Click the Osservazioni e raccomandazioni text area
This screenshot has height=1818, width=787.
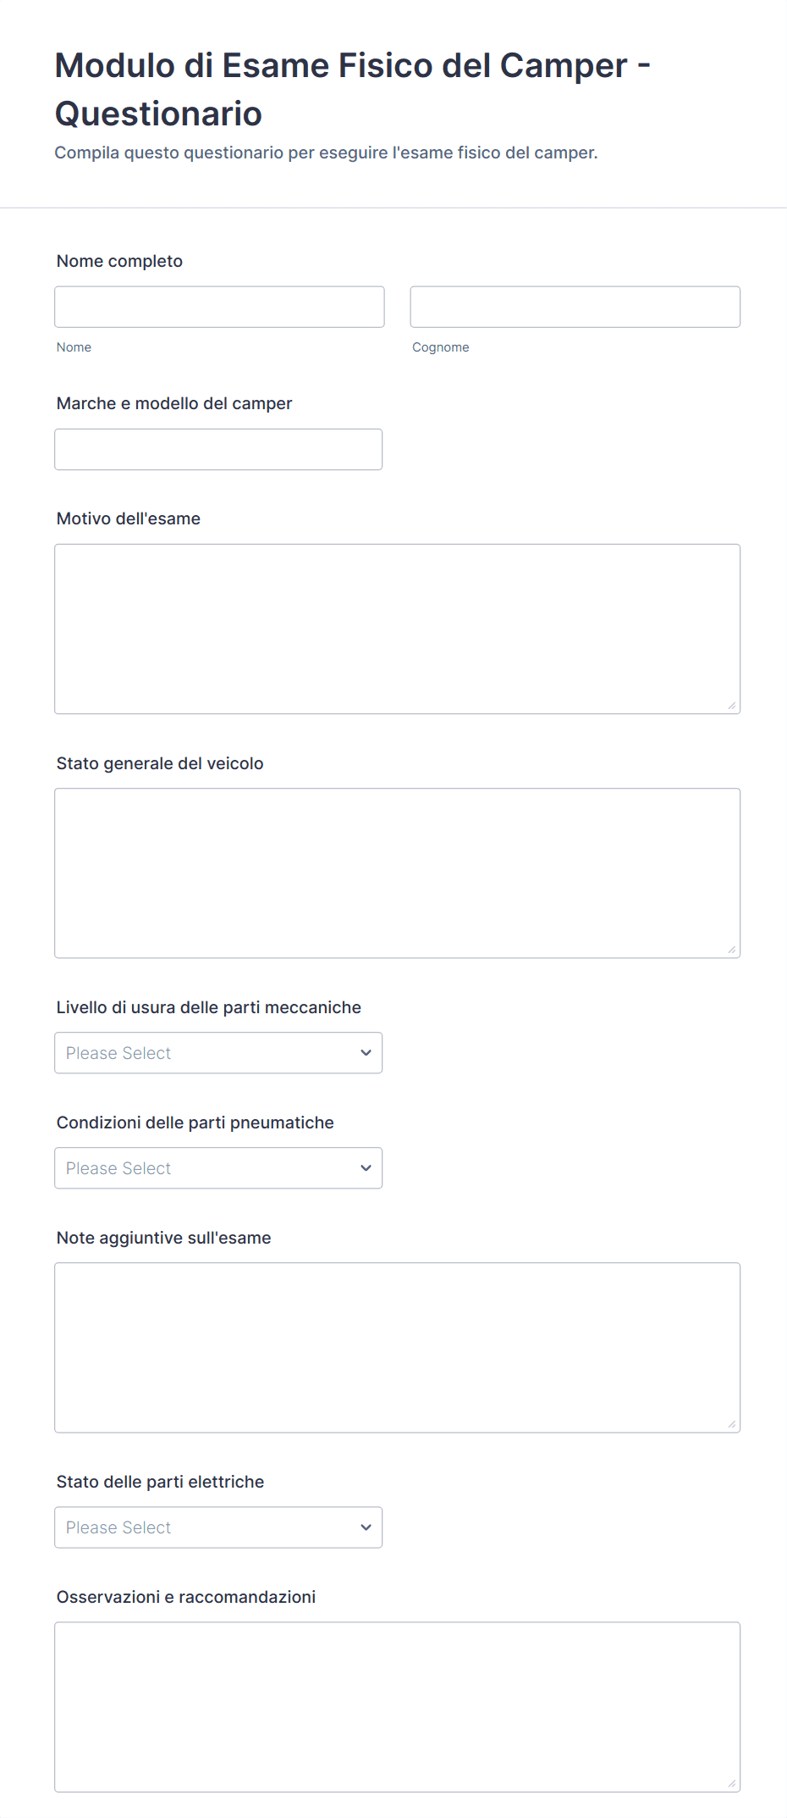pos(397,1706)
